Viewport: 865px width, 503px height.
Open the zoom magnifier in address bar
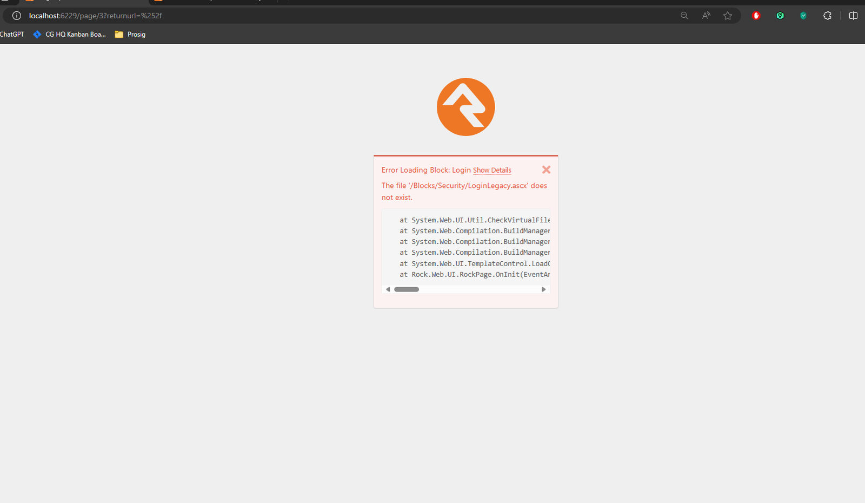coord(684,16)
